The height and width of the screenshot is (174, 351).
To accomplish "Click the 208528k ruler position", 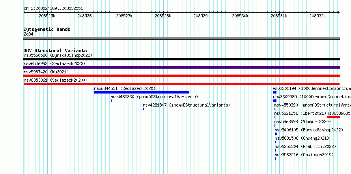I will pyautogui.click(x=163, y=16).
